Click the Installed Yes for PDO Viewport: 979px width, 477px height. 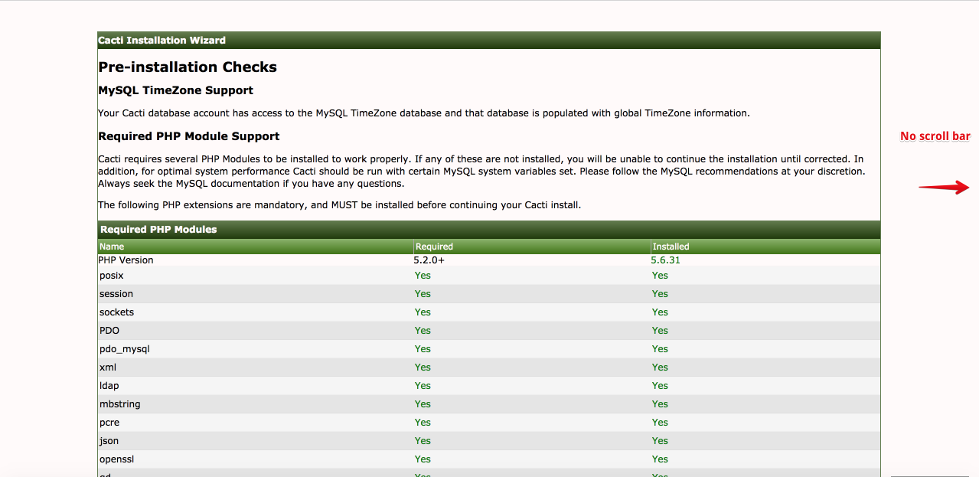[660, 331]
